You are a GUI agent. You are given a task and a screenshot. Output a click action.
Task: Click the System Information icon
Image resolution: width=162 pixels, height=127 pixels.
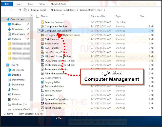pyautogui.click(x=42, y=104)
